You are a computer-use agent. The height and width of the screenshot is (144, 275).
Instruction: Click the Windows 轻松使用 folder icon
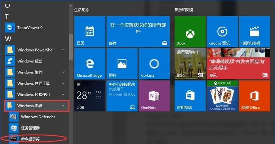10,94
